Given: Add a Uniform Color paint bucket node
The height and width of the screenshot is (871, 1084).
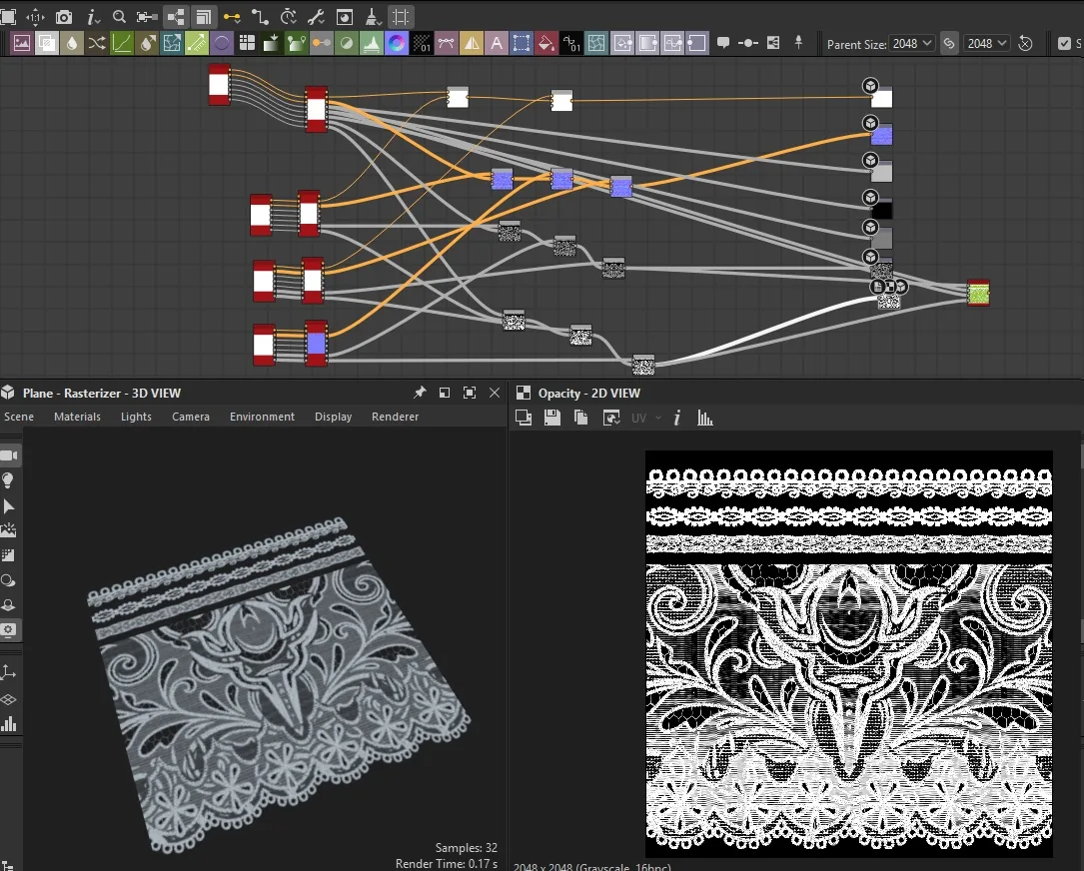Looking at the screenshot, I should coord(546,43).
